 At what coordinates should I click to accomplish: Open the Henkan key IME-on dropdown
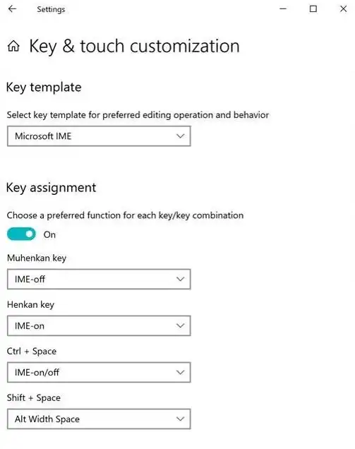(x=99, y=326)
